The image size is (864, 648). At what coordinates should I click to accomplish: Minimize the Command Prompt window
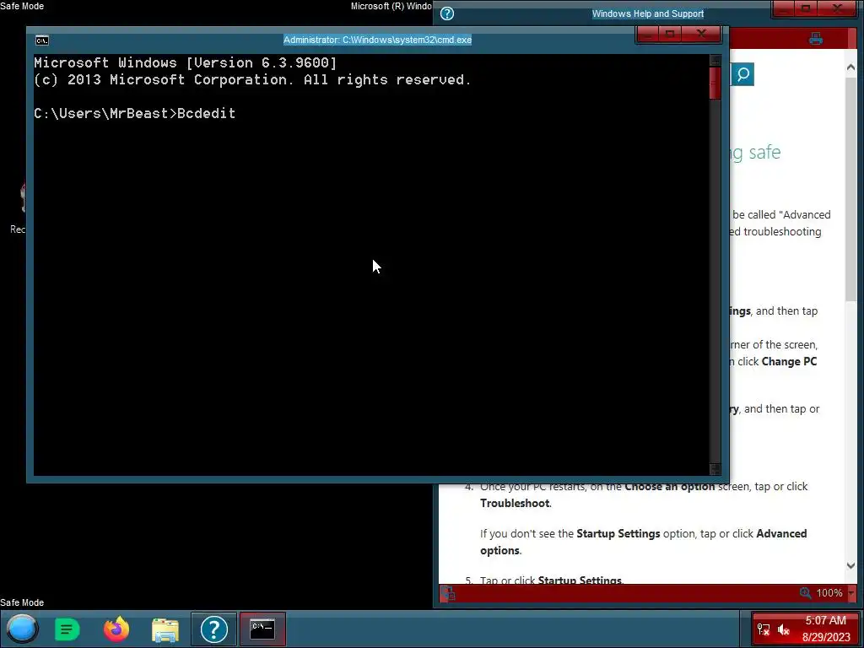click(x=648, y=34)
